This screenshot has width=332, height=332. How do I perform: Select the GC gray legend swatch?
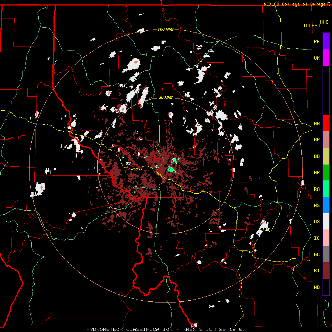pos(326,254)
